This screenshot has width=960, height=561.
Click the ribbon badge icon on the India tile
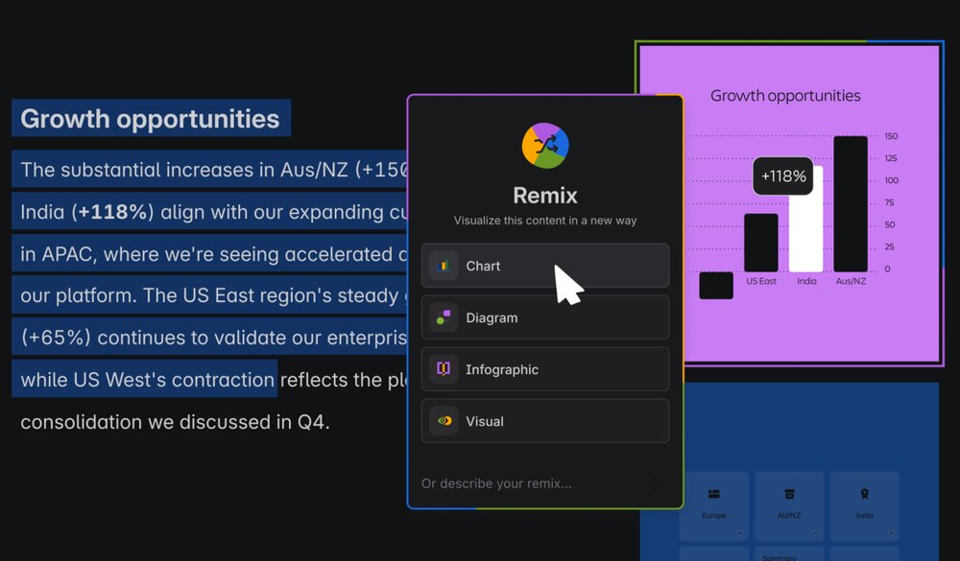tap(865, 493)
